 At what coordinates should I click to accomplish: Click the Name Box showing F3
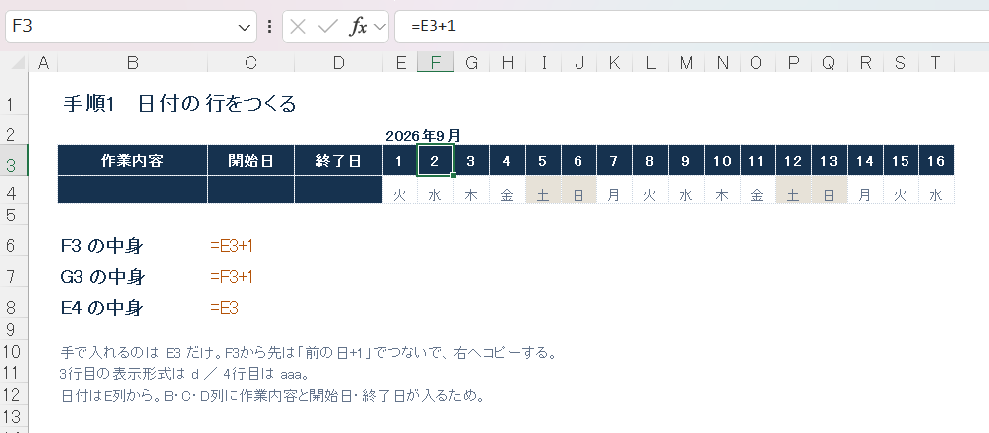click(x=130, y=27)
